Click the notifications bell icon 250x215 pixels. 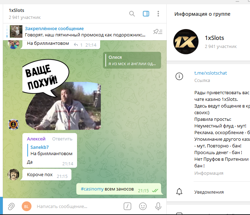point(179,192)
